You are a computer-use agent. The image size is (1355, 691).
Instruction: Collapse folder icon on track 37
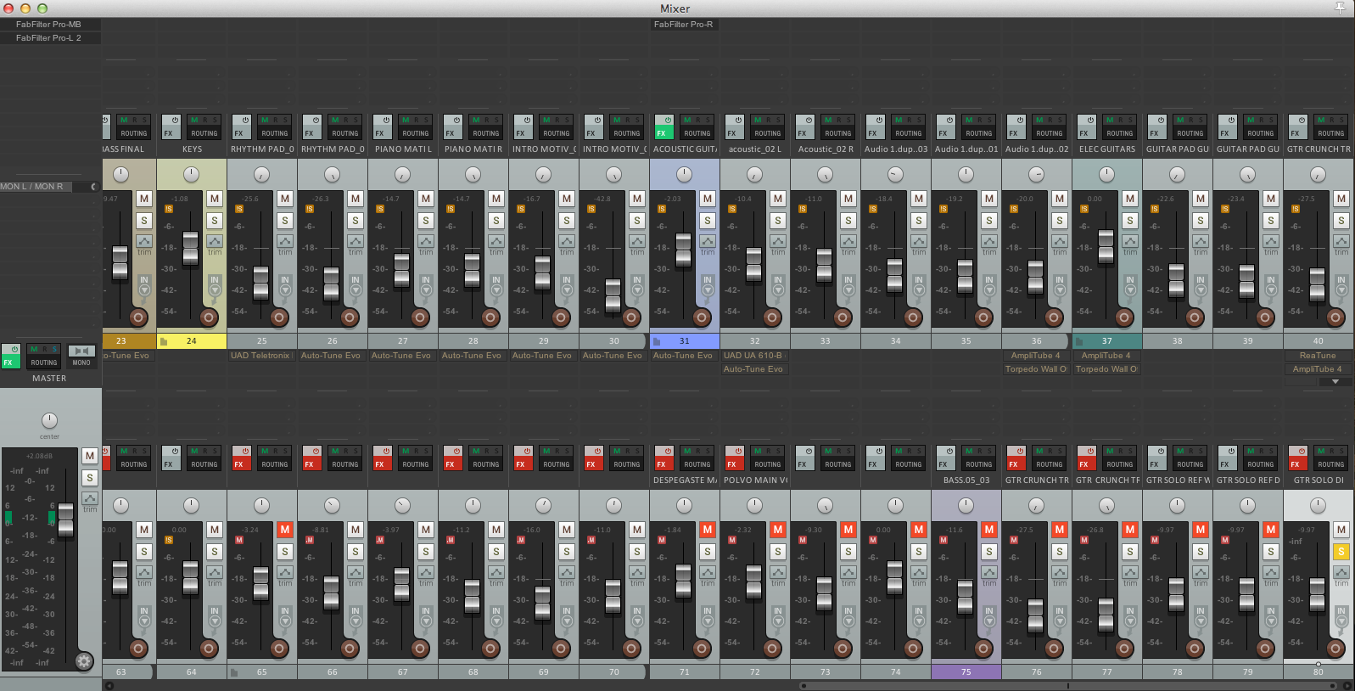(1080, 341)
